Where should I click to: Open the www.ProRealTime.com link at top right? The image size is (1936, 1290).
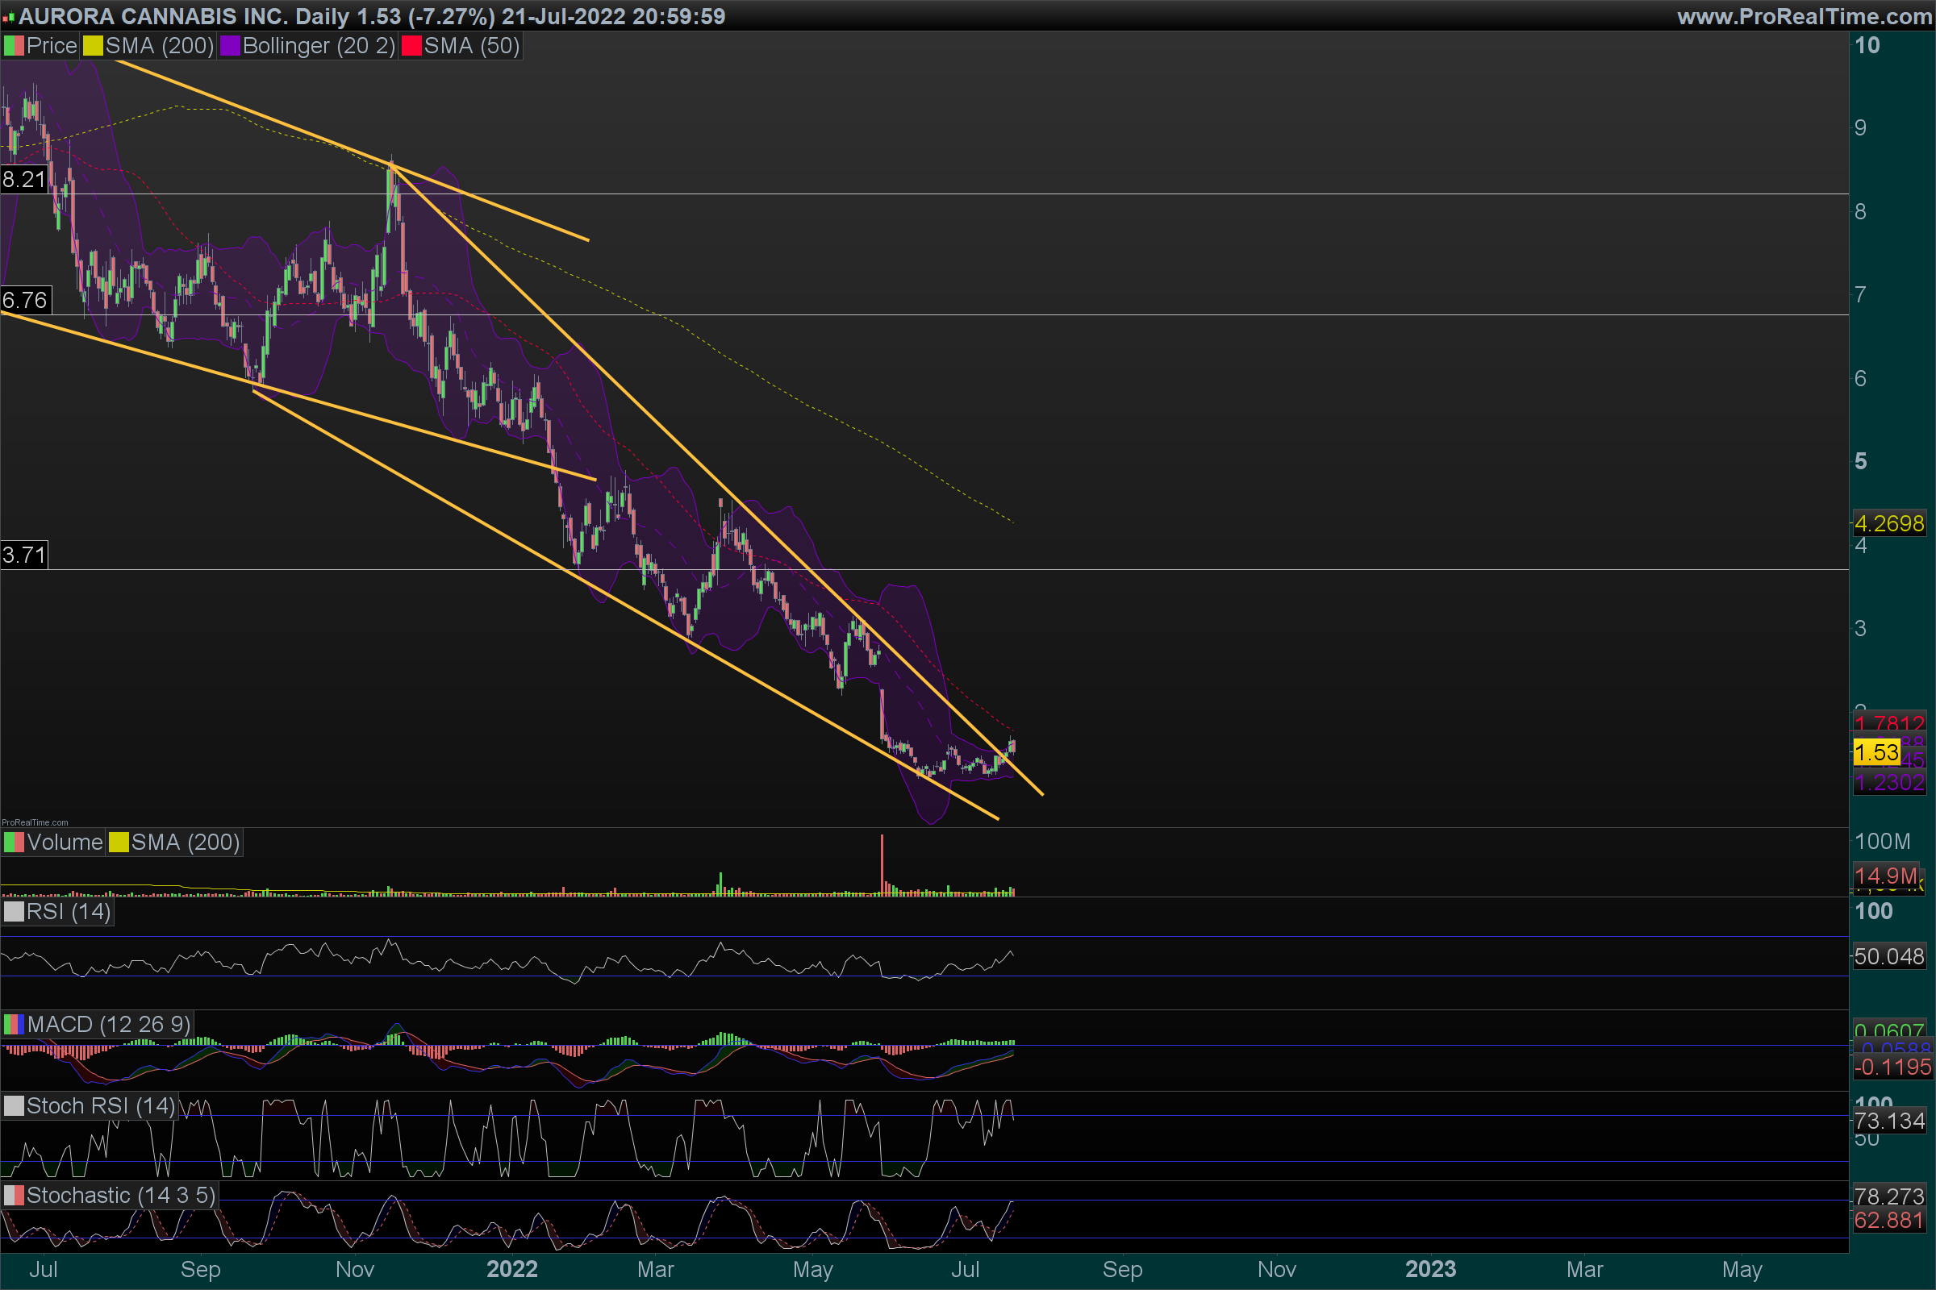[x=1804, y=16]
